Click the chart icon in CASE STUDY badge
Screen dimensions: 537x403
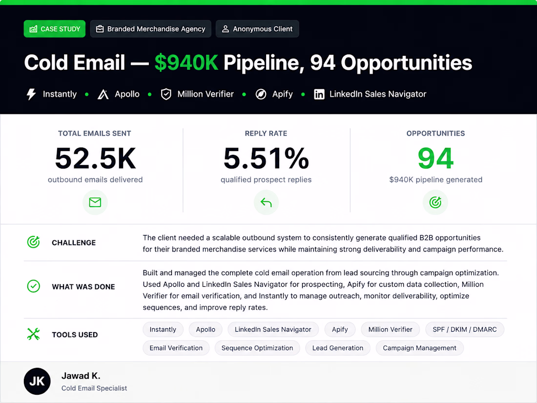pos(33,29)
